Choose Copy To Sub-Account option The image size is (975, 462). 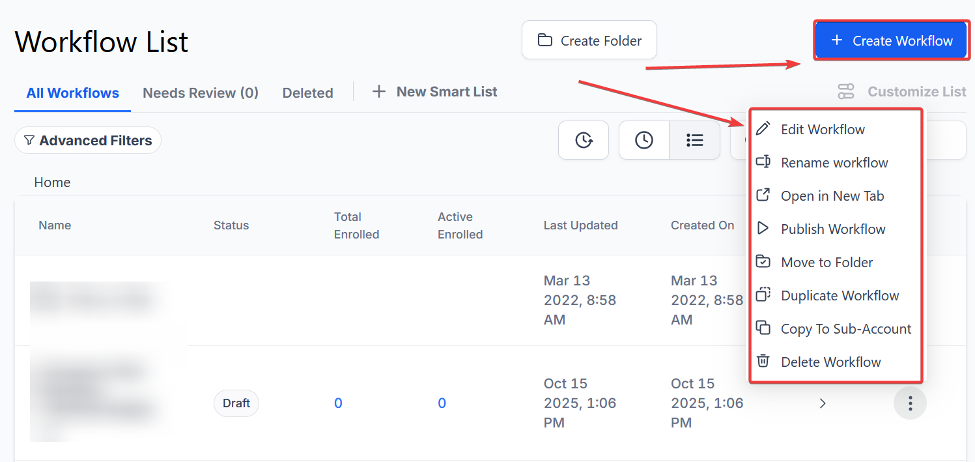click(846, 328)
